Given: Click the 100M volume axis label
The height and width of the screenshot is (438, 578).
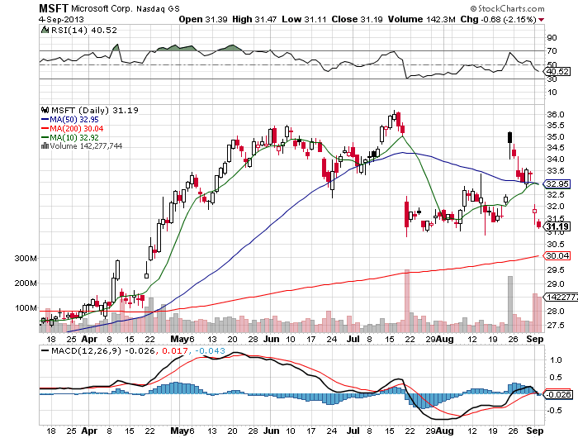Looking at the screenshot, I should [x=26, y=307].
